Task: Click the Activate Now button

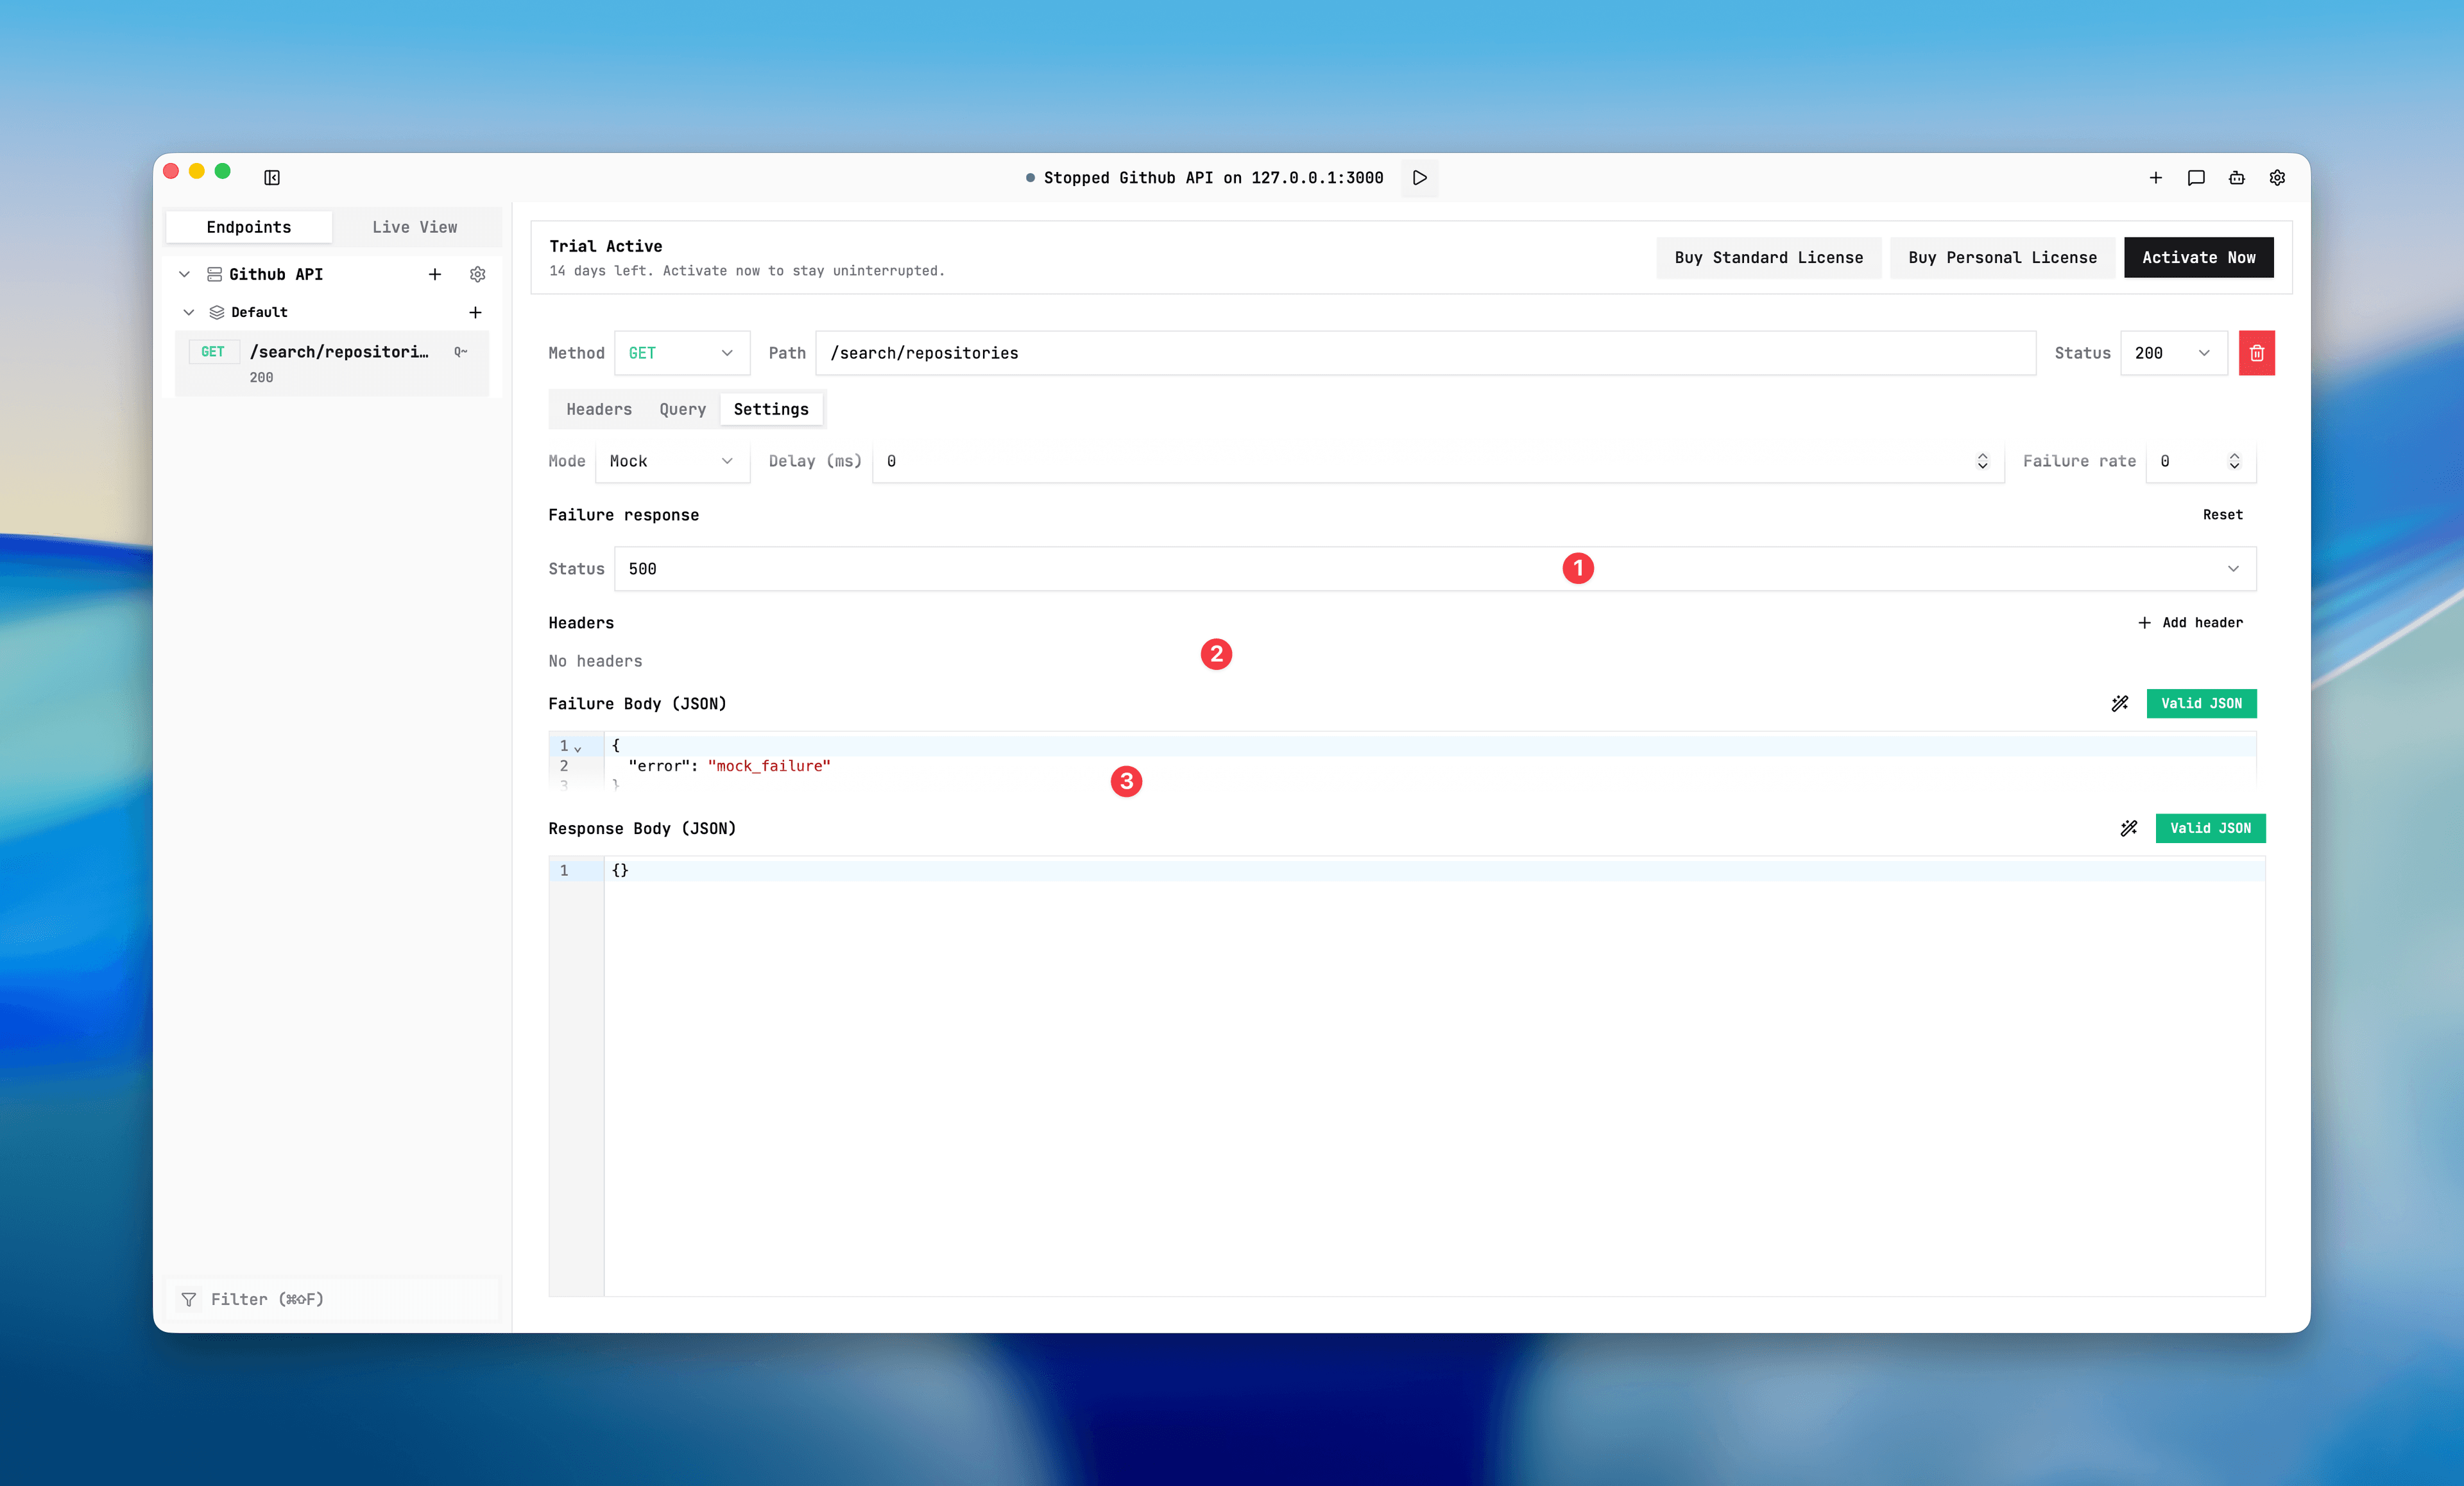Action: tap(2198, 257)
